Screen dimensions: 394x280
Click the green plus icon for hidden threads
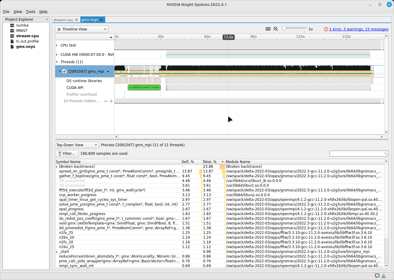[x=111, y=101]
